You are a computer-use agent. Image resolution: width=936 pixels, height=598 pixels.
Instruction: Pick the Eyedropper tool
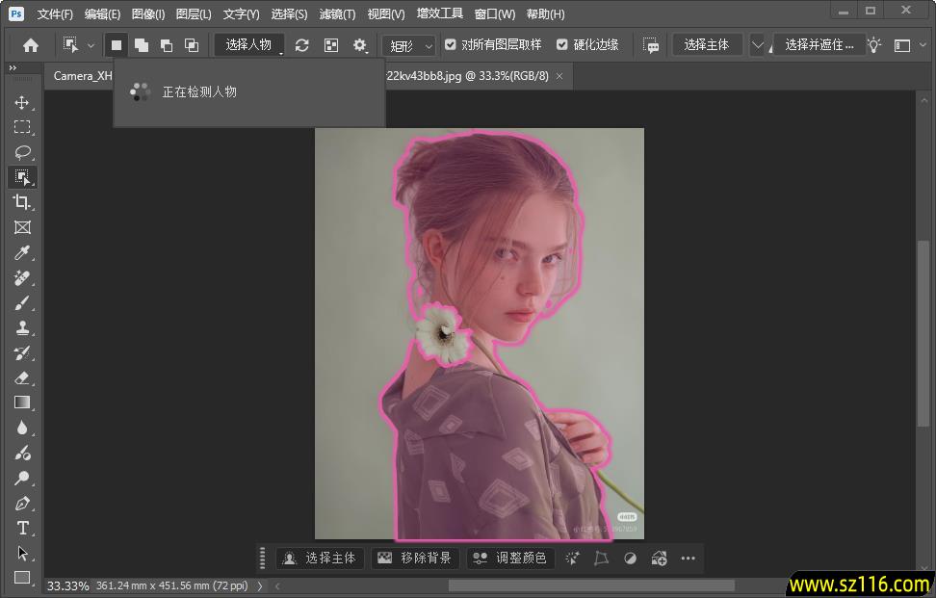[21, 252]
